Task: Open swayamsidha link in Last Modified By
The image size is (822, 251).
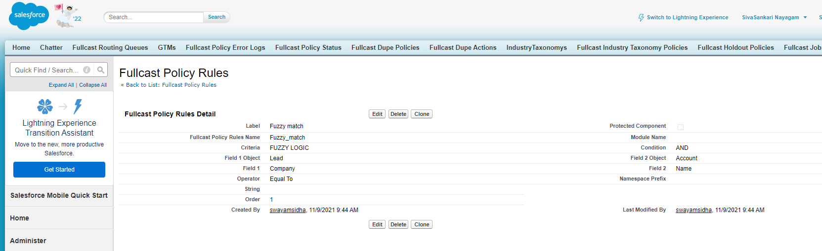Action: [x=694, y=210]
